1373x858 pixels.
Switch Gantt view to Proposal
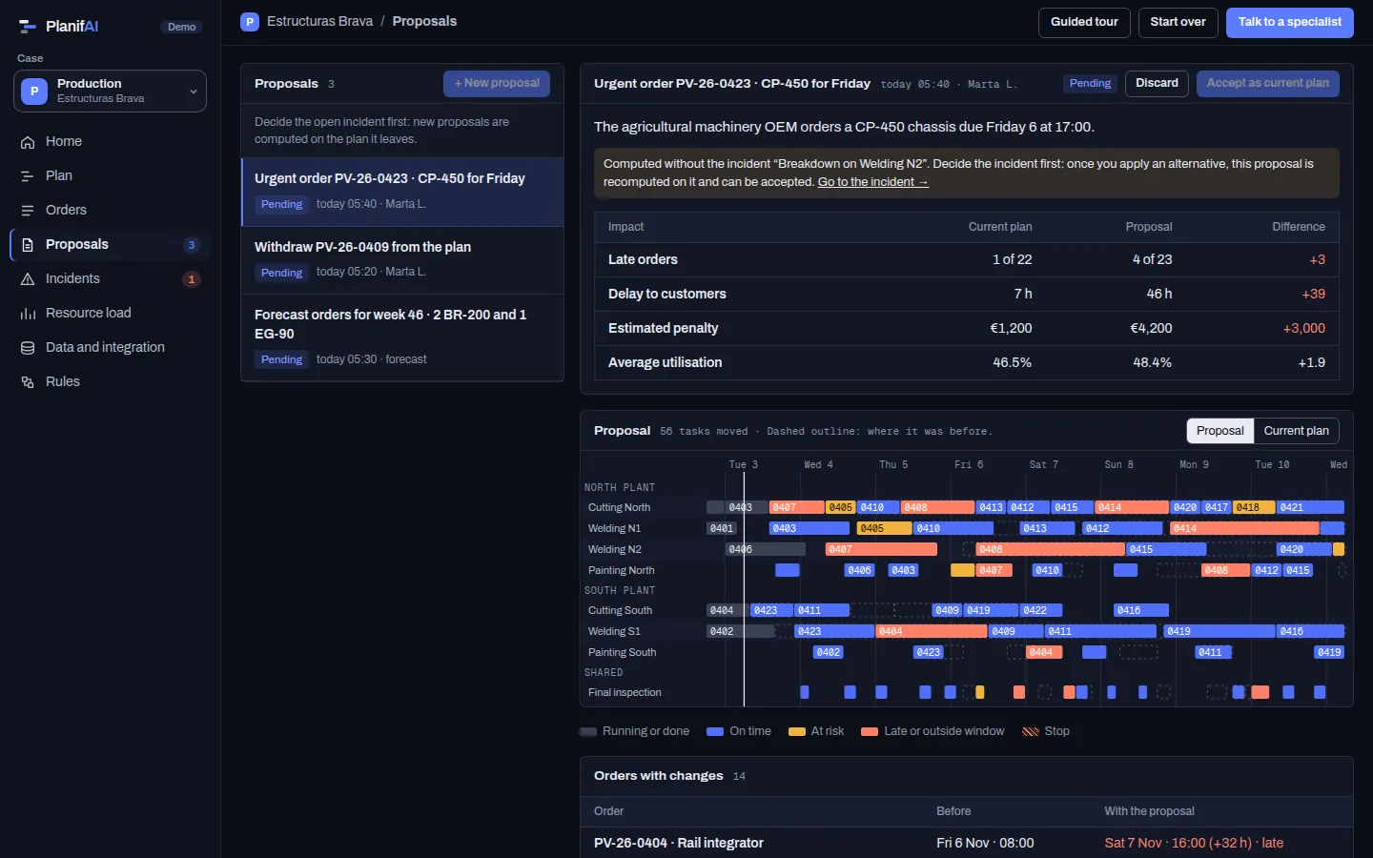point(1219,431)
